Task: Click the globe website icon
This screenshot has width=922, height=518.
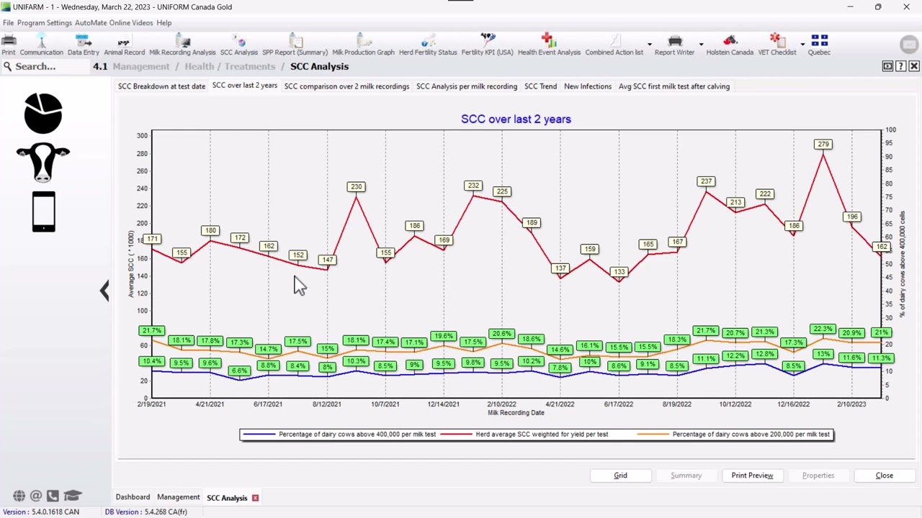Action: click(19, 496)
